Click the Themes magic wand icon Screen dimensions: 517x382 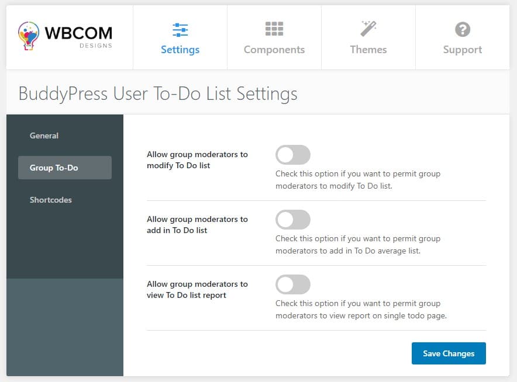click(x=368, y=29)
